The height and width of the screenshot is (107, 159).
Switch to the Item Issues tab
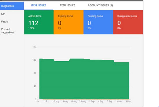[x=38, y=5]
